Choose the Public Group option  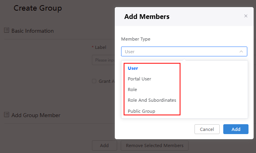point(141,111)
